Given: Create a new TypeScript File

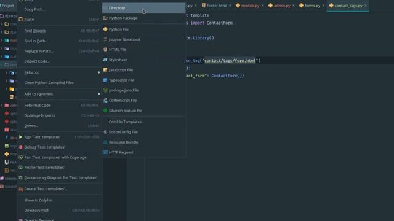Looking at the screenshot, I should click(x=143, y=80).
